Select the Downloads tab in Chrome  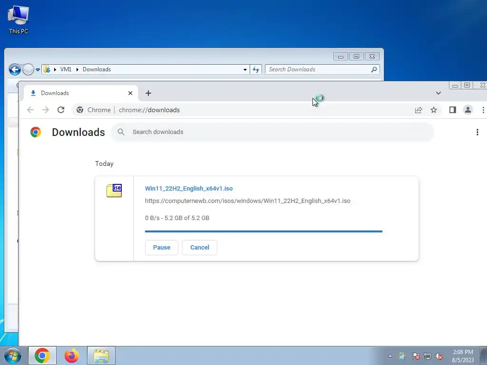click(81, 93)
